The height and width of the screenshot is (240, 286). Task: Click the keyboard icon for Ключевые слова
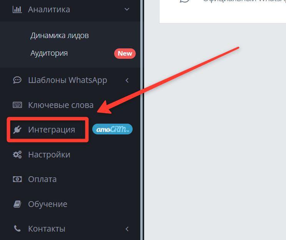point(17,105)
